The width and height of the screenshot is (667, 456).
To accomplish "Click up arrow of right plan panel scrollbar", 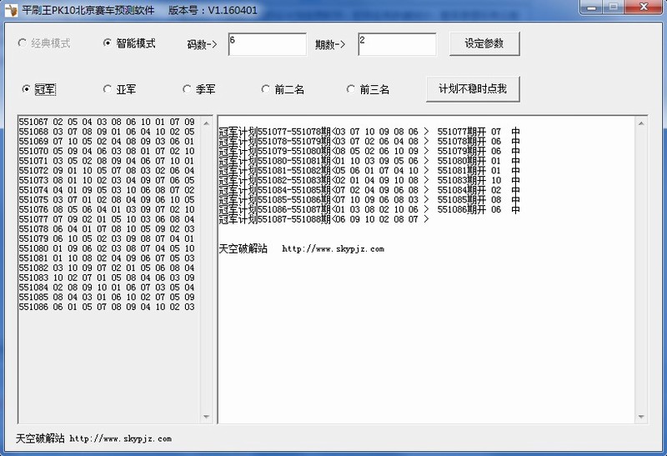I will coord(641,123).
